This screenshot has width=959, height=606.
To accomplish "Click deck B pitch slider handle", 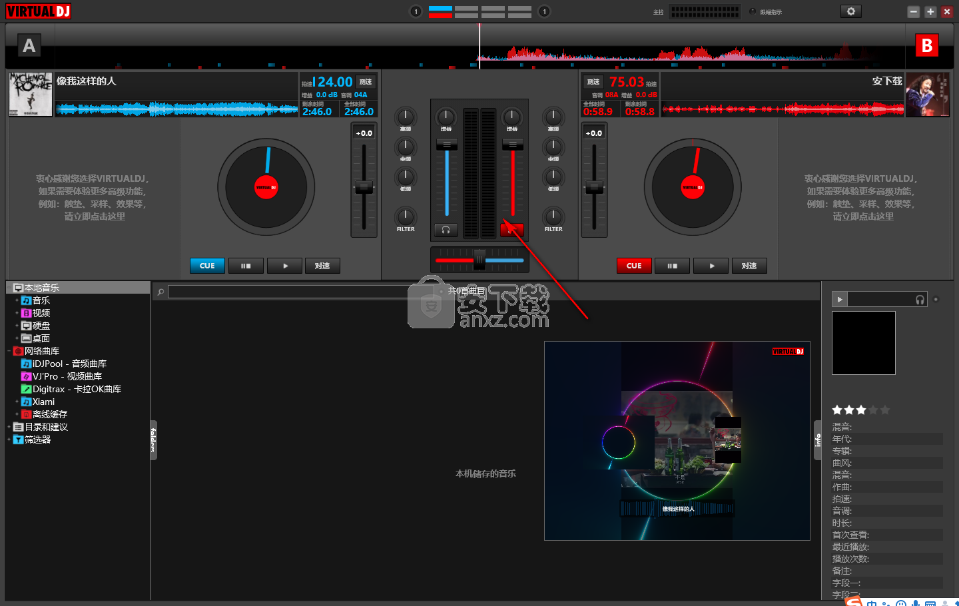I will click(x=593, y=187).
